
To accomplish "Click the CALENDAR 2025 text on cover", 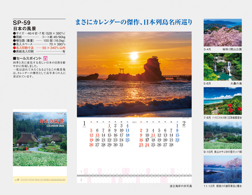I will click(55, 126).
